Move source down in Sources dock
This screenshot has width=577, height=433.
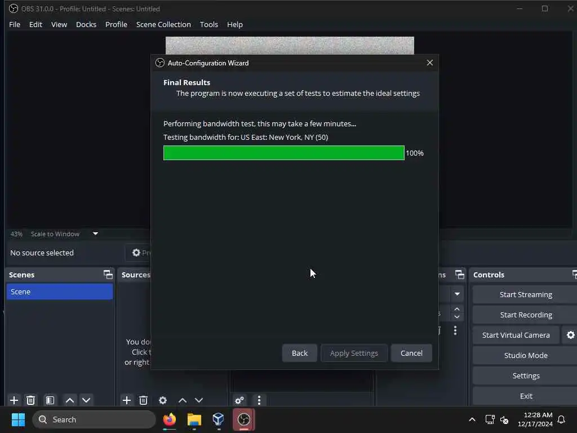point(199,400)
